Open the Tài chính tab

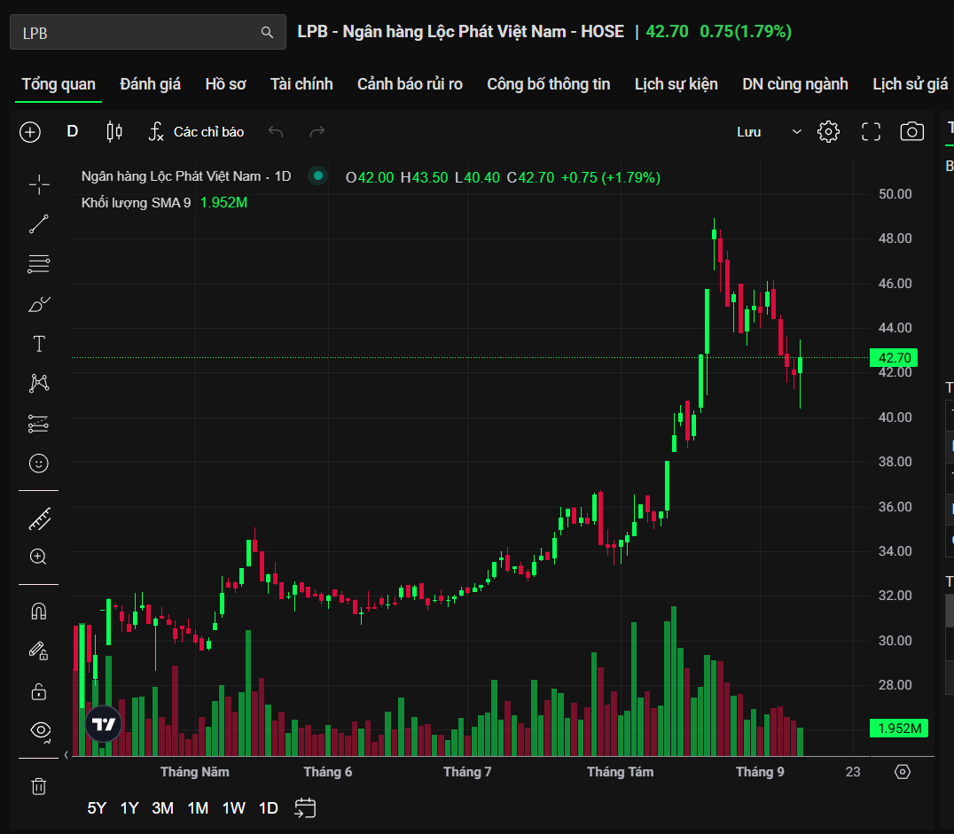[x=301, y=84]
